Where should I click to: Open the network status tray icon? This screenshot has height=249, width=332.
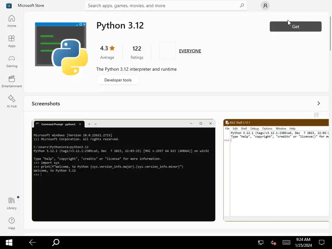[x=261, y=243]
